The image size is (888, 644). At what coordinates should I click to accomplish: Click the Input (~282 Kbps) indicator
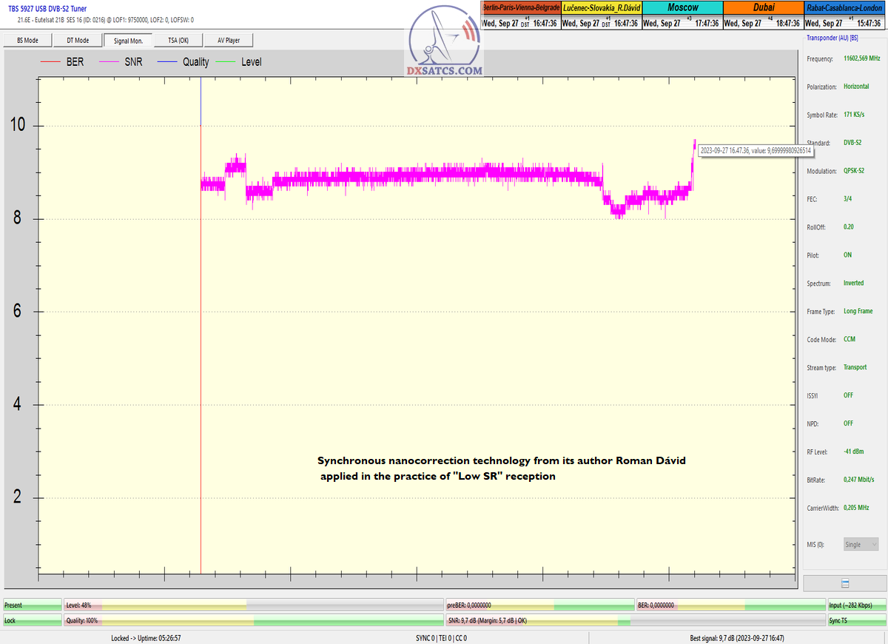(856, 605)
